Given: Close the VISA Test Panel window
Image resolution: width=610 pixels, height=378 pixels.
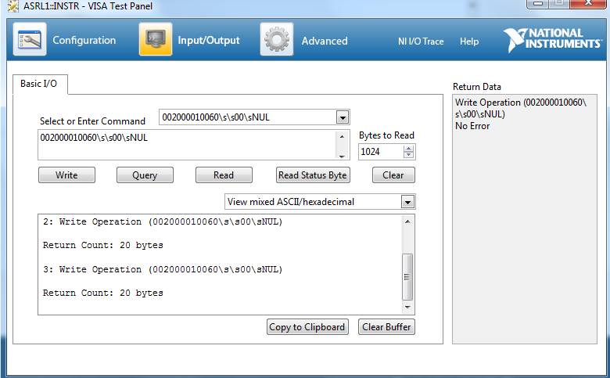Looking at the screenshot, I should 589,3.
